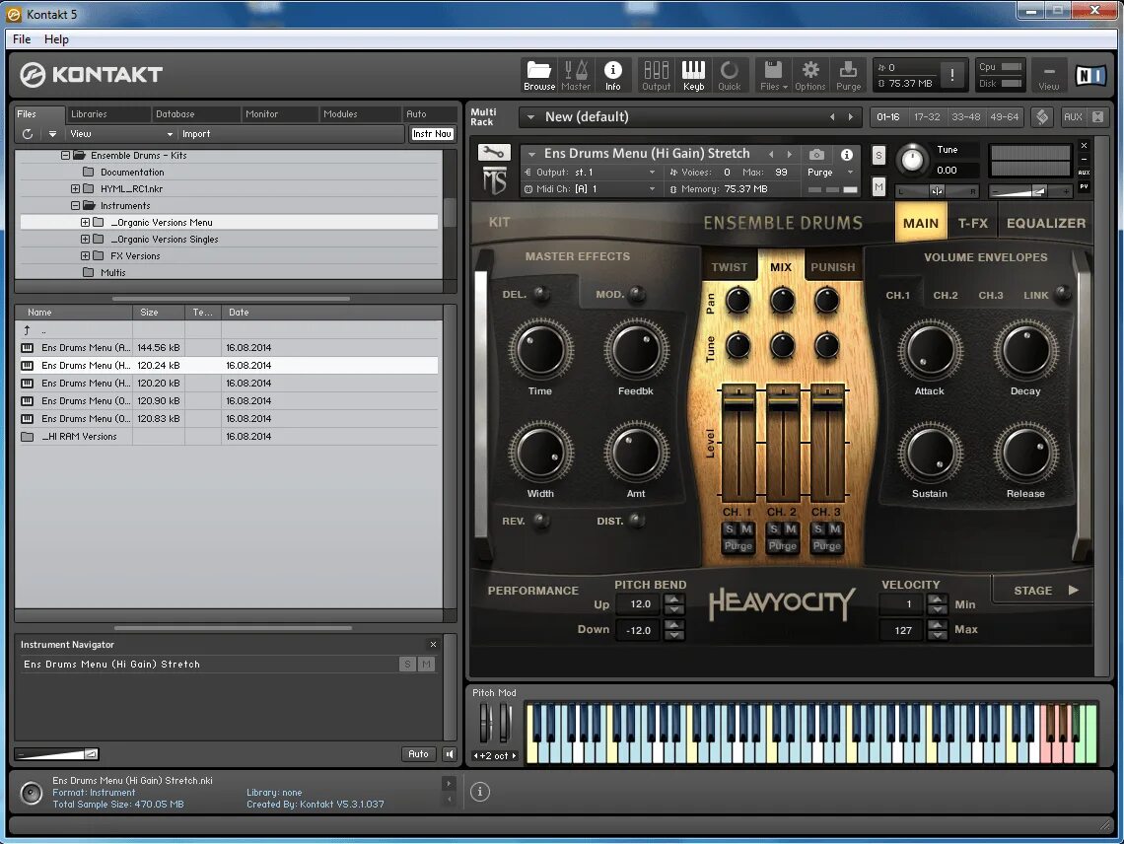Toggle the DEL. effect switch
1124x844 pixels.
tap(542, 293)
